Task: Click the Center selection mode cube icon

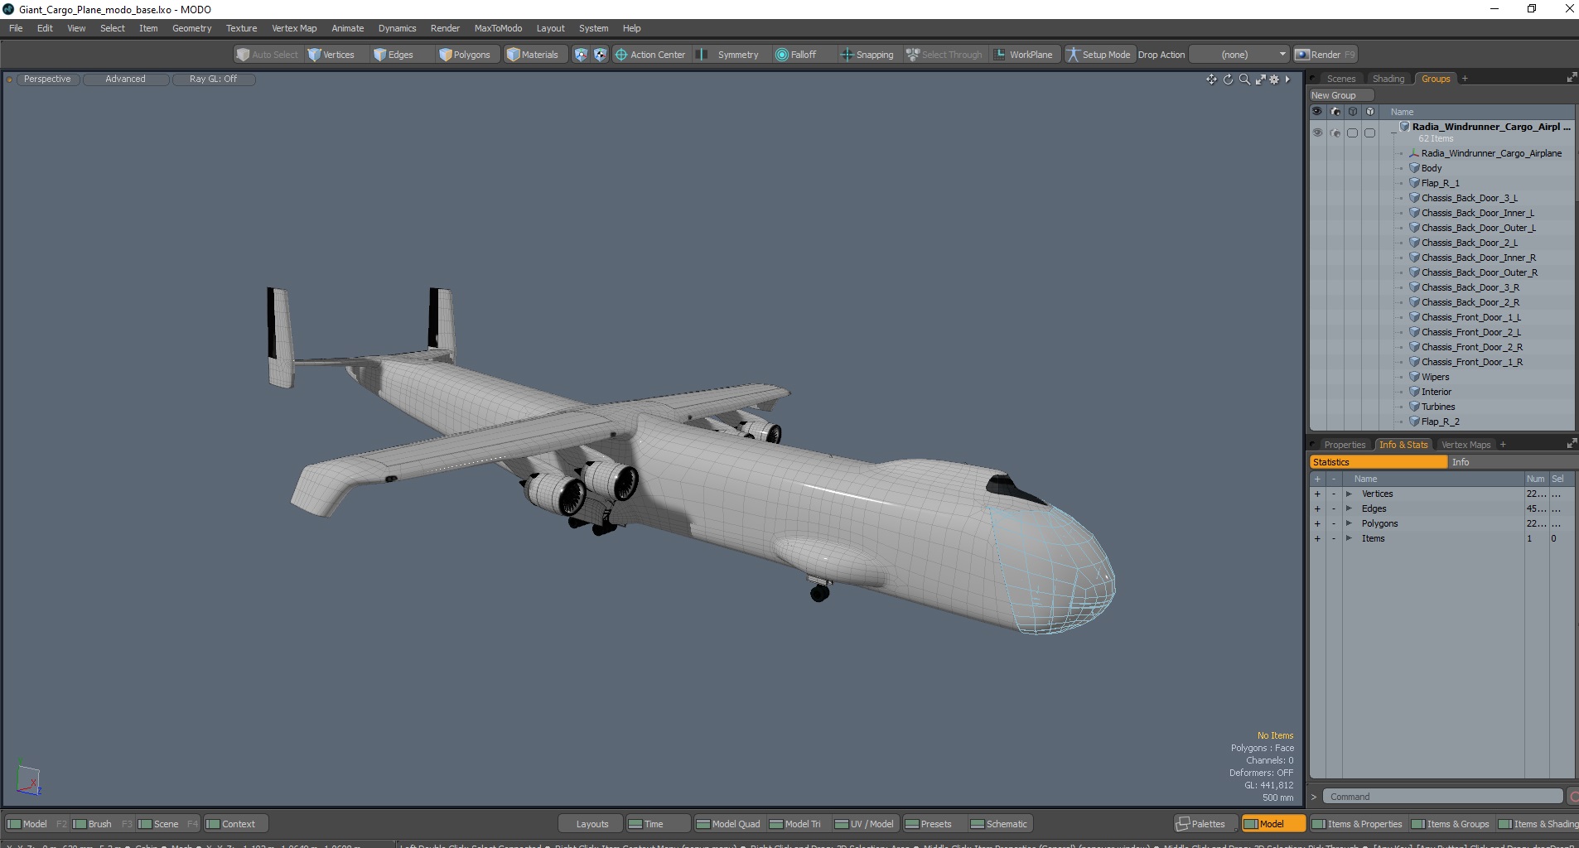Action: 600,55
